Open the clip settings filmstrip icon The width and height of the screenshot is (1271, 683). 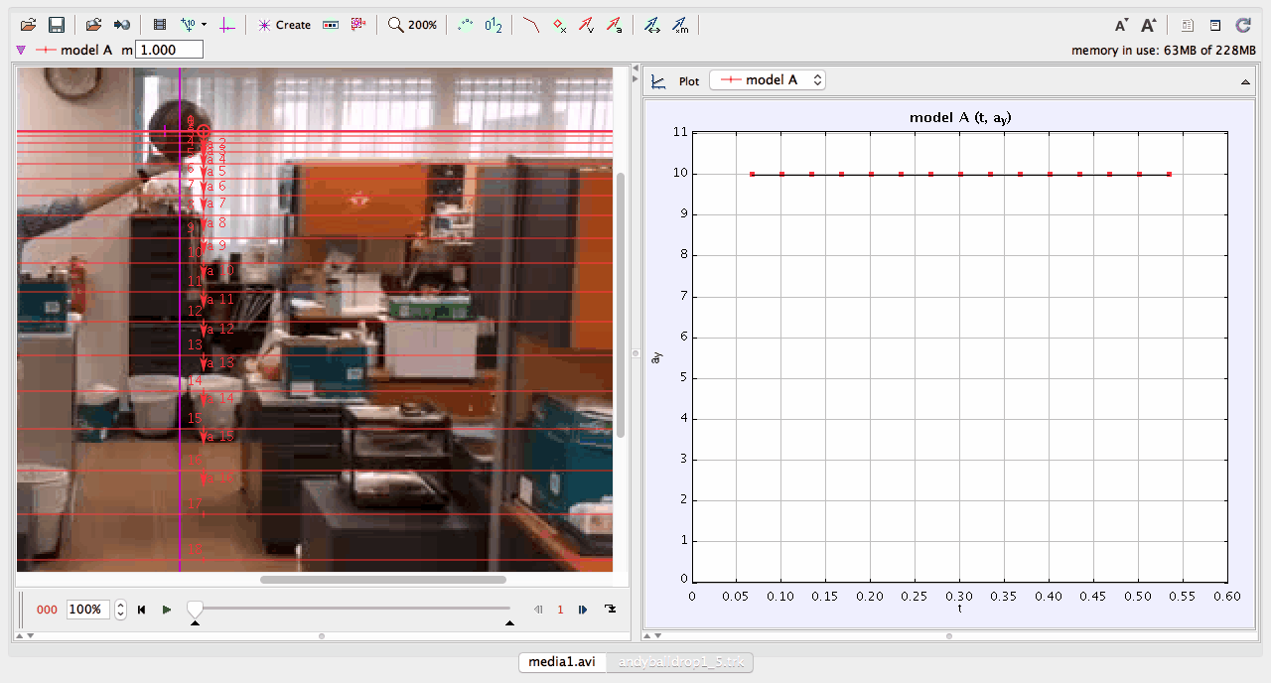coord(160,25)
